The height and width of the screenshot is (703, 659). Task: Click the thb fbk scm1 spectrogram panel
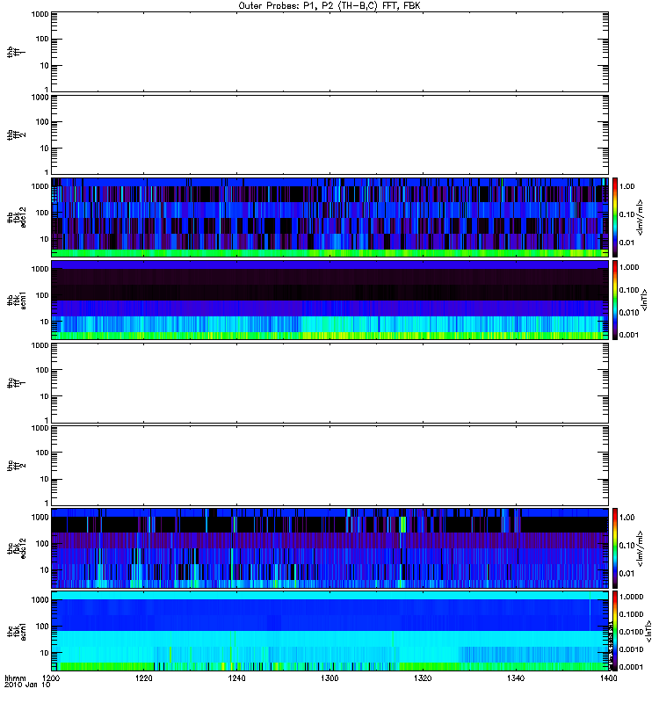tap(330, 300)
